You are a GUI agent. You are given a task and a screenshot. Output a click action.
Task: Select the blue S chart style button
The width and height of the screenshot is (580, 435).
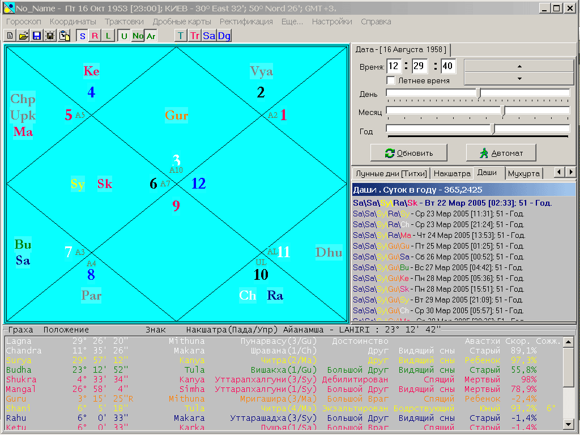pyautogui.click(x=83, y=36)
